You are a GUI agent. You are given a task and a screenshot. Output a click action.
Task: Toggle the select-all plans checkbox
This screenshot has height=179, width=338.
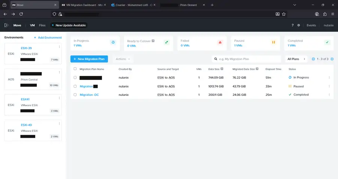coord(75,69)
